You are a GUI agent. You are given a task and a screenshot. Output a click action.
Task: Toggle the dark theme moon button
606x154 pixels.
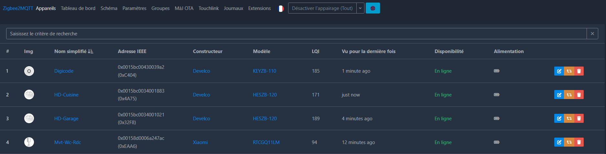(x=373, y=8)
